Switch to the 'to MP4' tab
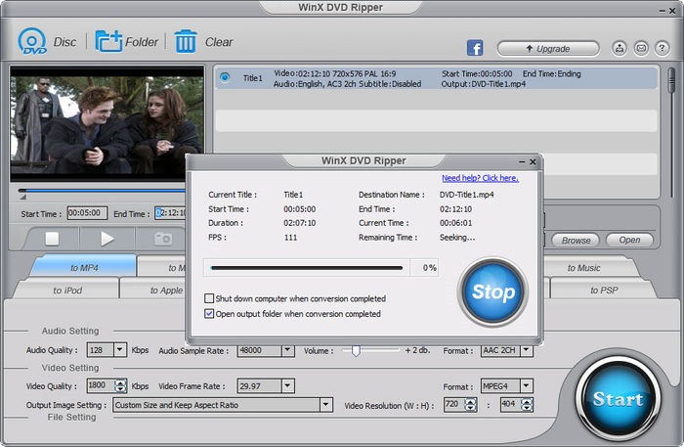This screenshot has height=447, width=684. (x=83, y=267)
